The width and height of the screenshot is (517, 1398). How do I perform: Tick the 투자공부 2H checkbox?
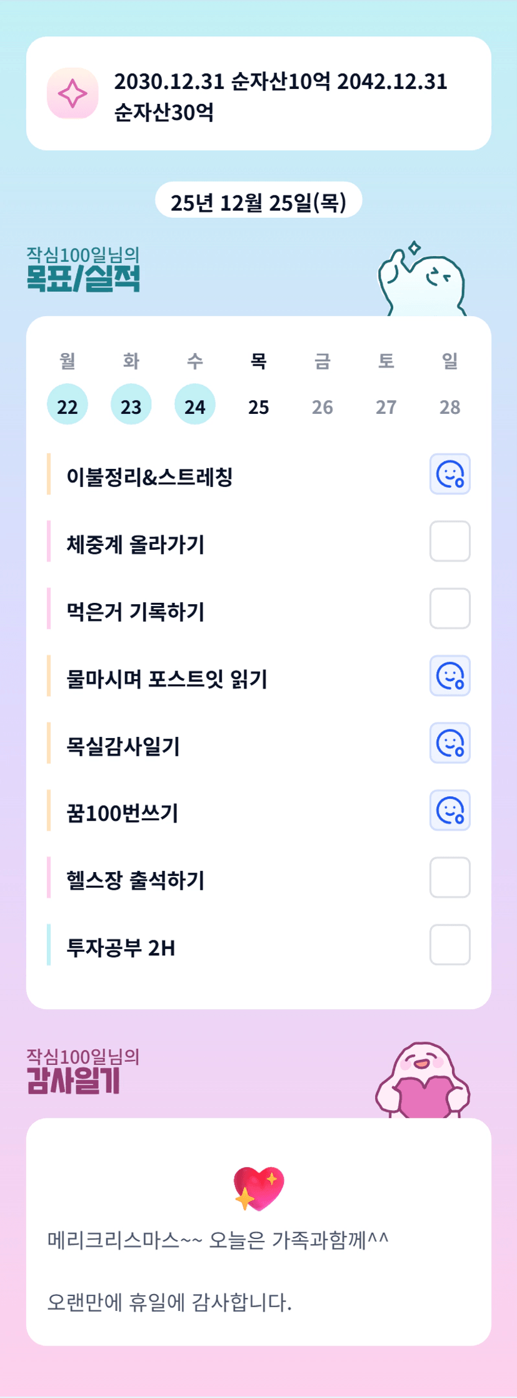click(449, 945)
